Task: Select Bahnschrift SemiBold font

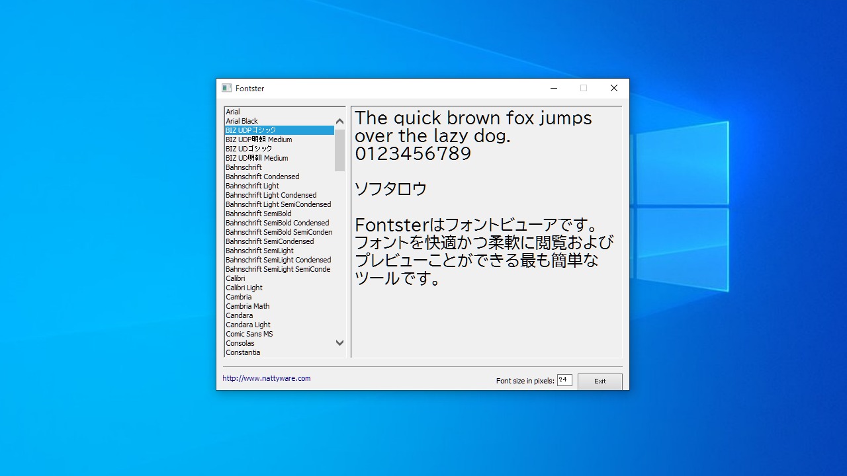Action: click(x=279, y=214)
